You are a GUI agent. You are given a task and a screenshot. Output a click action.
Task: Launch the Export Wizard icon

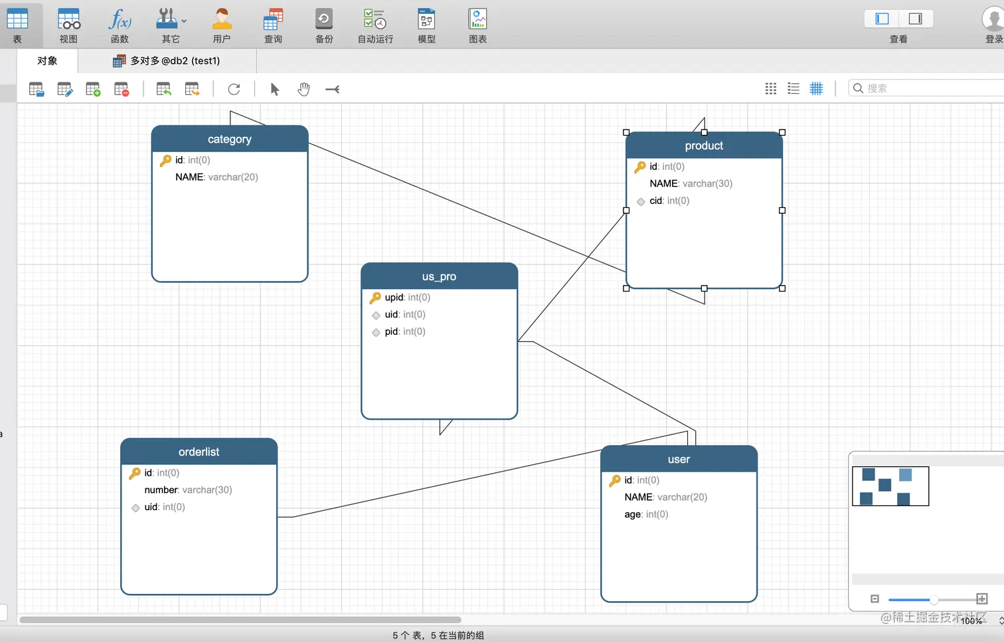(x=192, y=89)
